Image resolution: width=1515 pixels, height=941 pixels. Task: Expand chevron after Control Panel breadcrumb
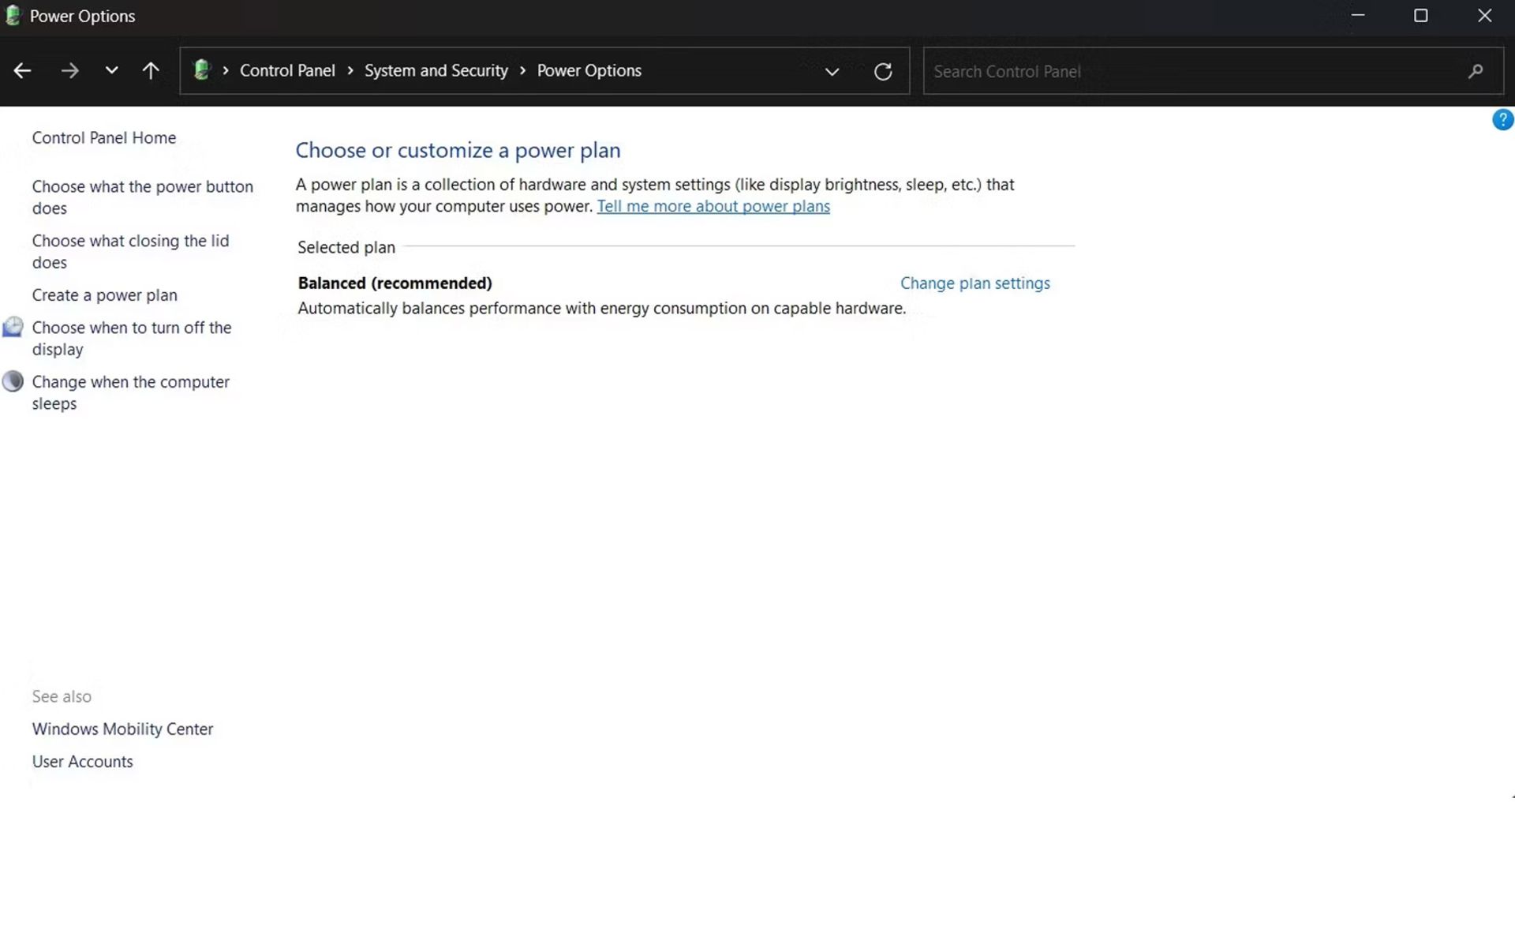350,71
